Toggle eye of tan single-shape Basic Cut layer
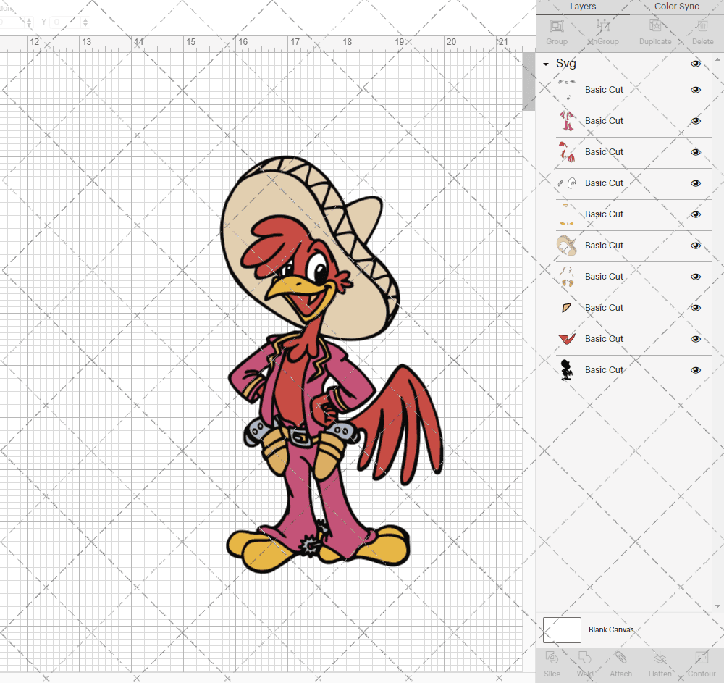Viewport: 724px width, 683px height. (x=695, y=308)
